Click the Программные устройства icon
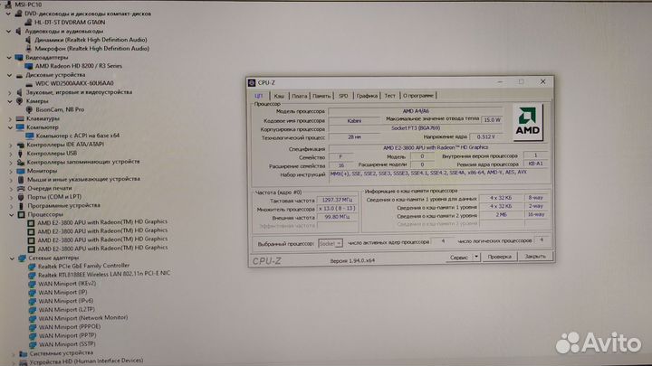Screen dimensions: 652x366 pyautogui.click(x=21, y=206)
